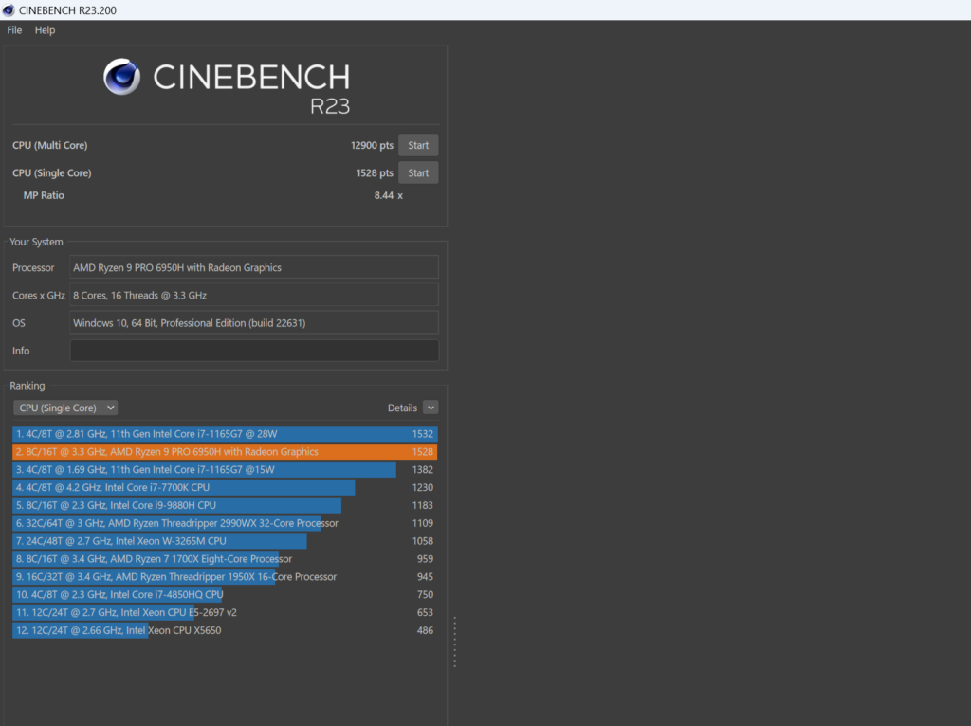971x726 pixels.
Task: Select the top-ranked i7-1165G7 @ 28W entry
Action: click(225, 434)
